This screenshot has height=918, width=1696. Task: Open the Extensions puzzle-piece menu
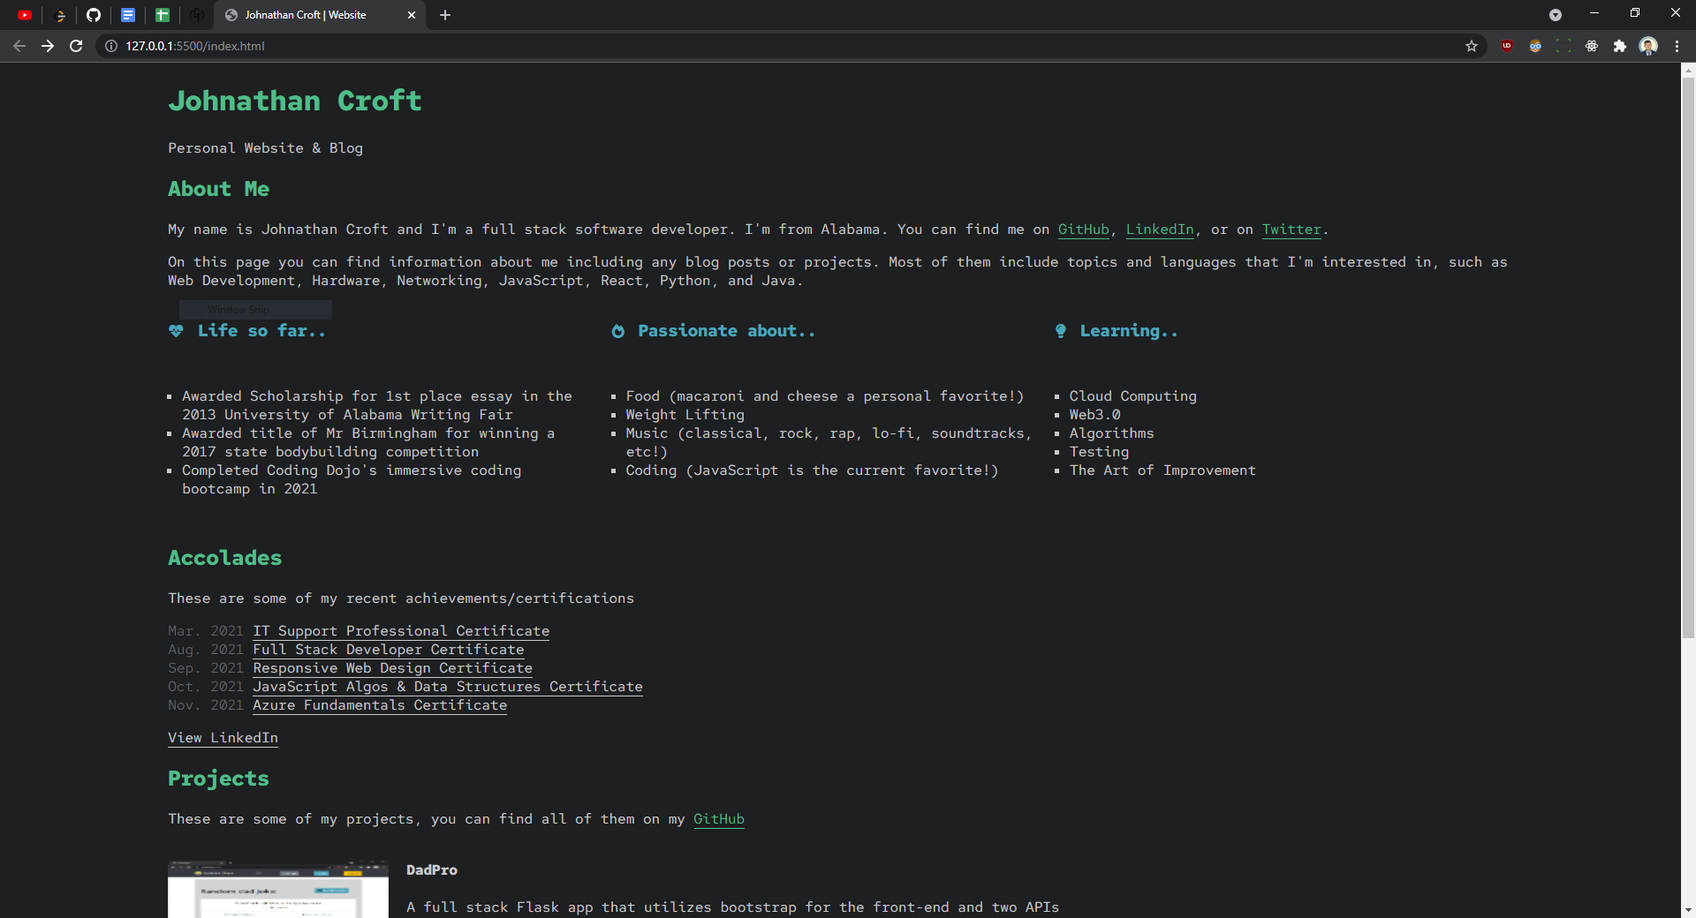pos(1620,46)
